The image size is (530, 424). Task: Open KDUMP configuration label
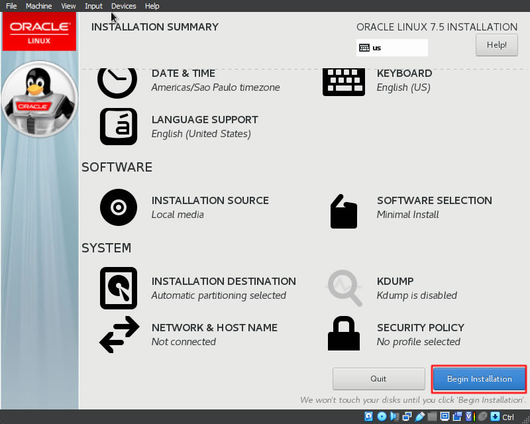pyautogui.click(x=395, y=282)
